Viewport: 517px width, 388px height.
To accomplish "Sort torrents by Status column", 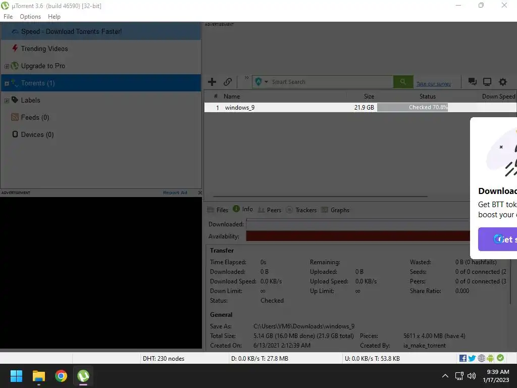I will (427, 96).
